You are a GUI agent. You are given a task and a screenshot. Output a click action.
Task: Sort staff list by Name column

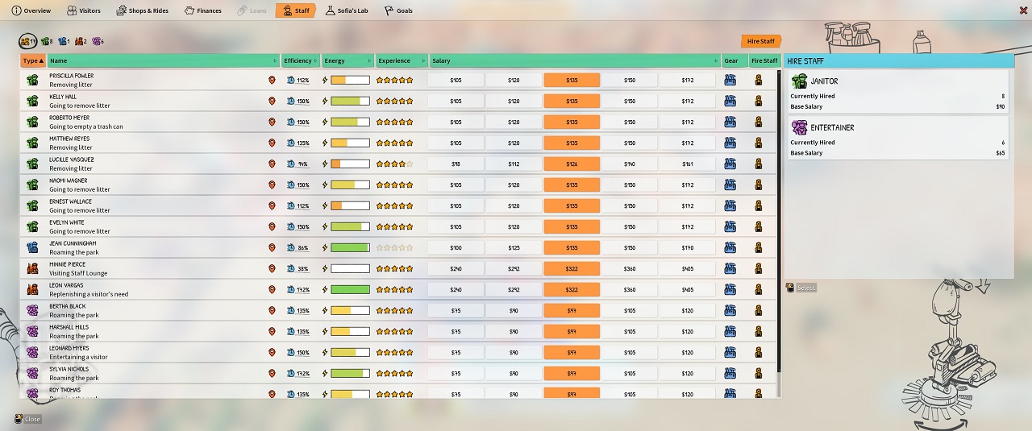[x=161, y=60]
